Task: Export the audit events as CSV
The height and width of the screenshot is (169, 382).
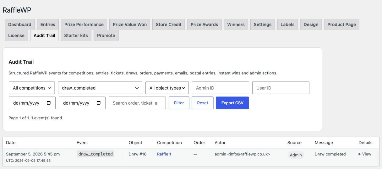Action: tap(232, 103)
